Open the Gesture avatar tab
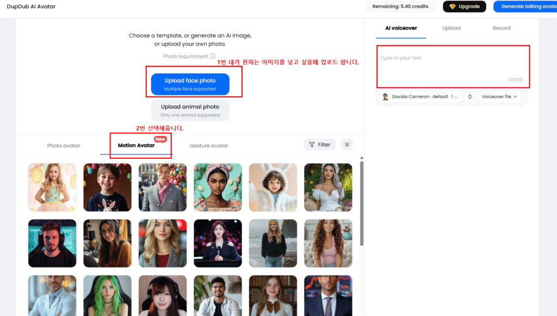557x316 pixels. (209, 146)
